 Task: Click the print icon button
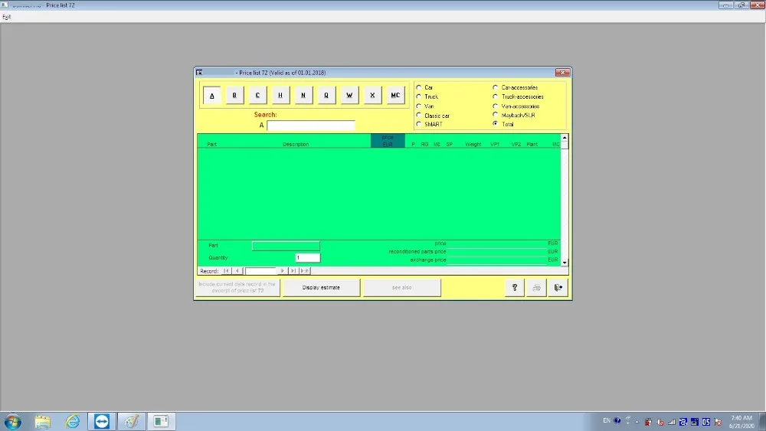[536, 288]
